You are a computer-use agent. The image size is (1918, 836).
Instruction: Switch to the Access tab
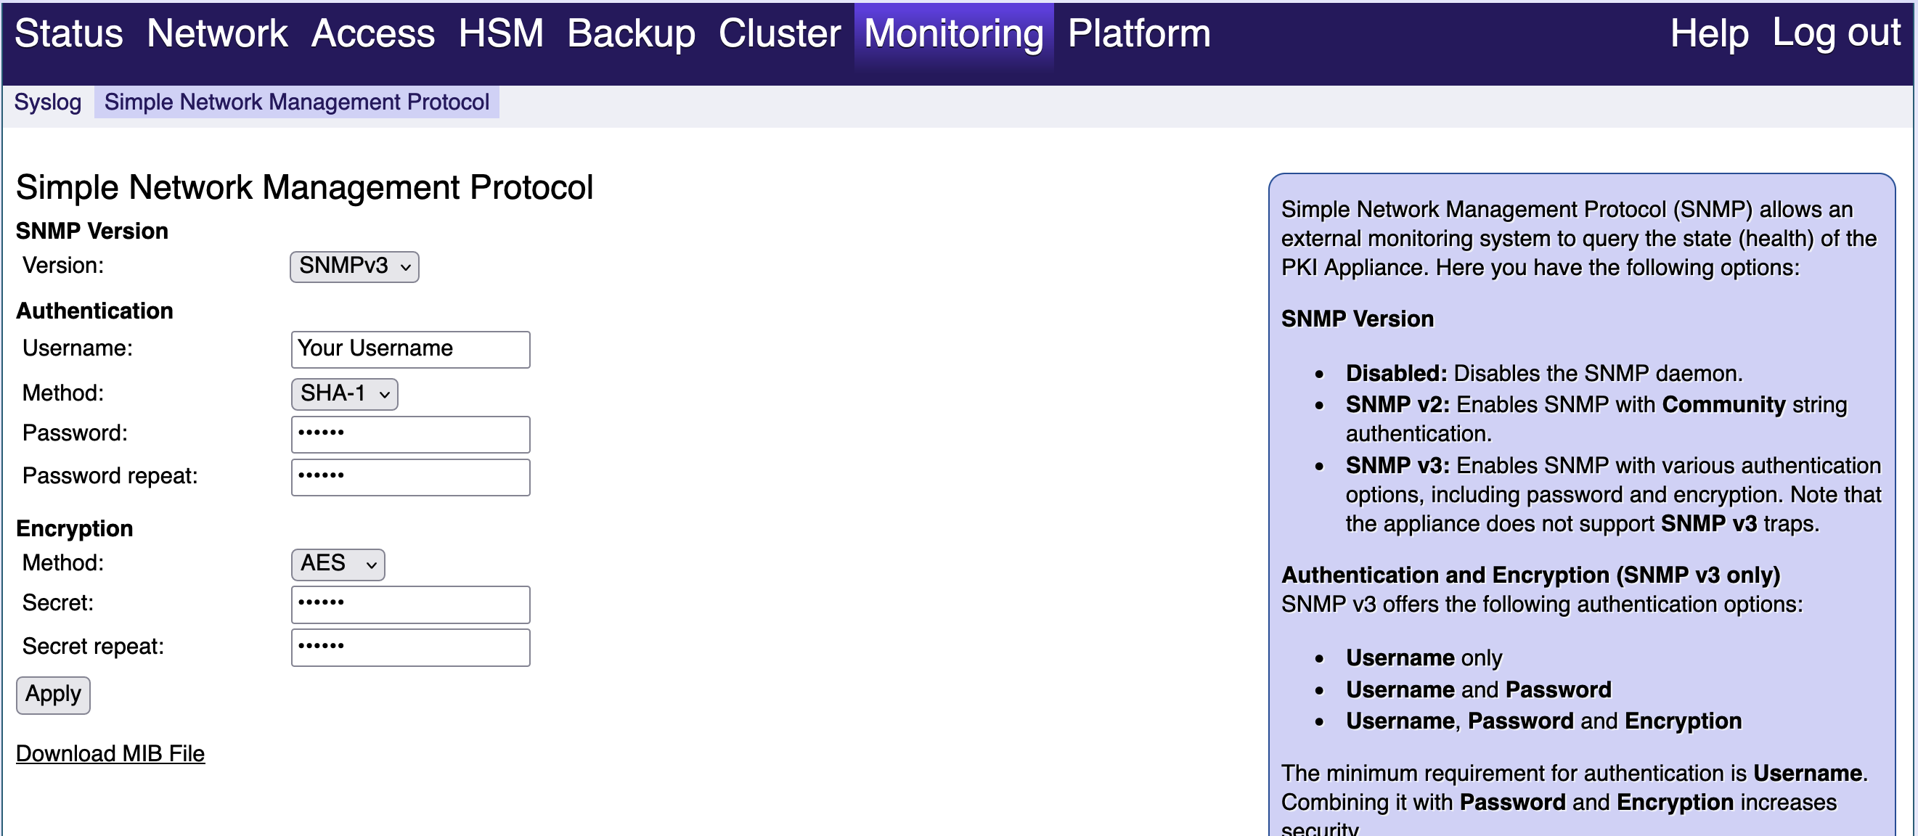click(372, 34)
